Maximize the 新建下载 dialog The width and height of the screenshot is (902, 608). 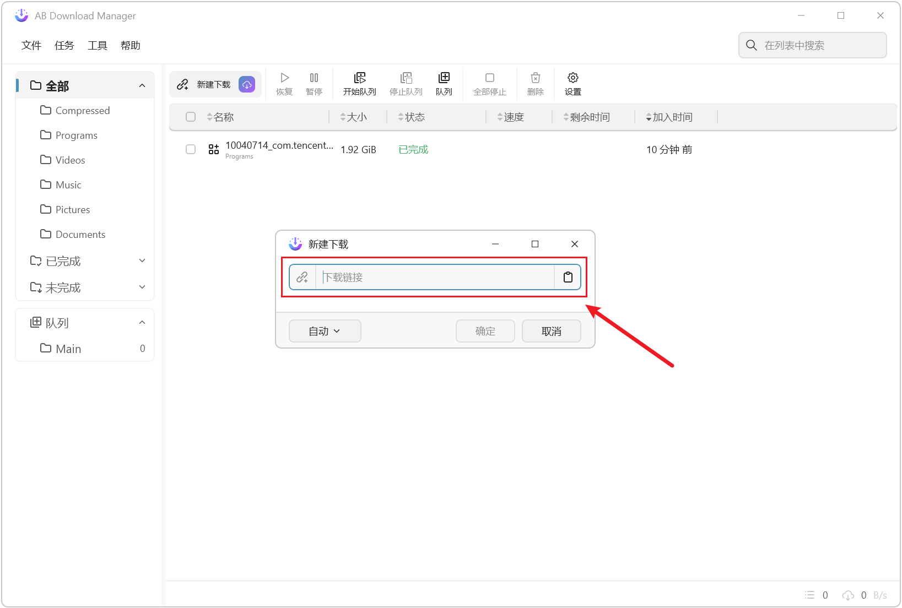(535, 244)
